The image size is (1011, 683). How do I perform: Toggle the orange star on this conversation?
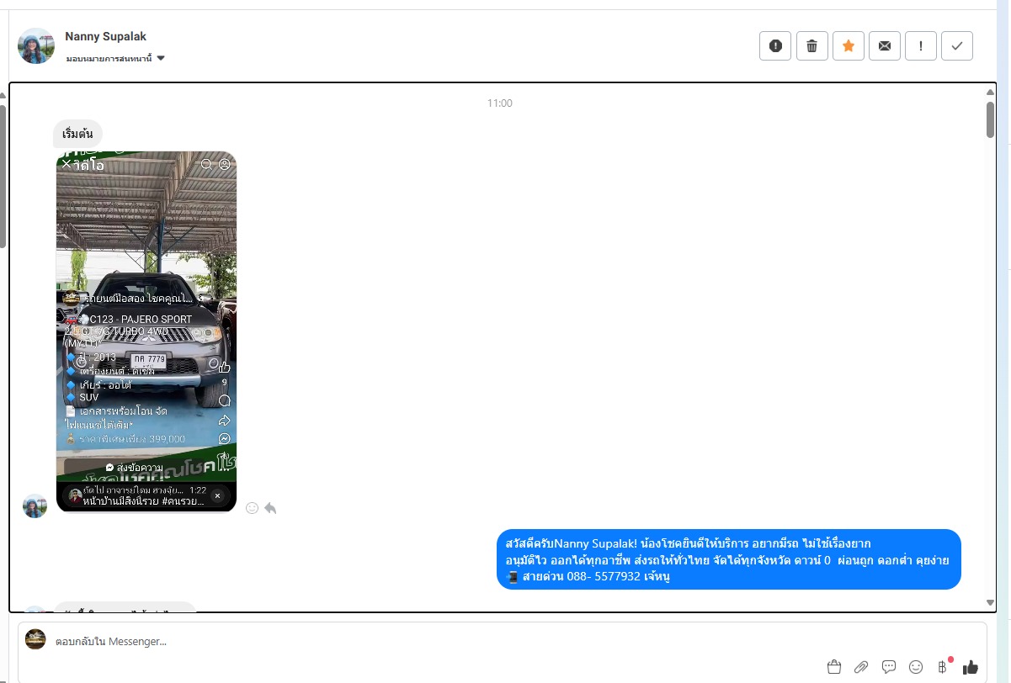(849, 46)
